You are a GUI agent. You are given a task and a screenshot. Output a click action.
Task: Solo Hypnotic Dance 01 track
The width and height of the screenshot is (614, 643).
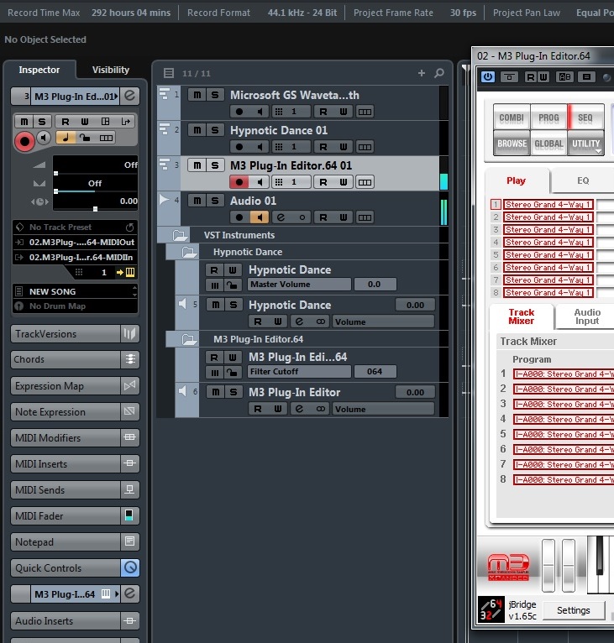coord(215,130)
